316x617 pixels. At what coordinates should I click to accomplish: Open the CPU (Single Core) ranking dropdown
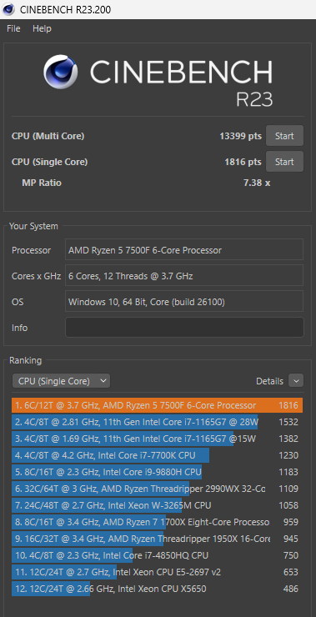[x=61, y=381]
